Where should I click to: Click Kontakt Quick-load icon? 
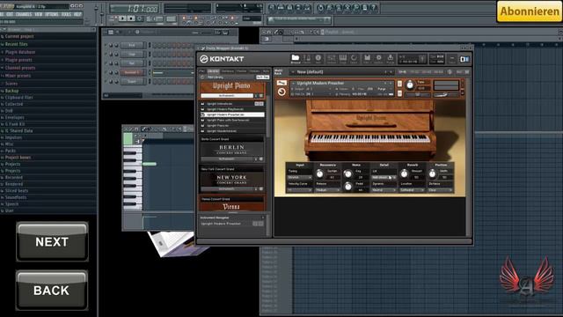[x=354, y=59]
